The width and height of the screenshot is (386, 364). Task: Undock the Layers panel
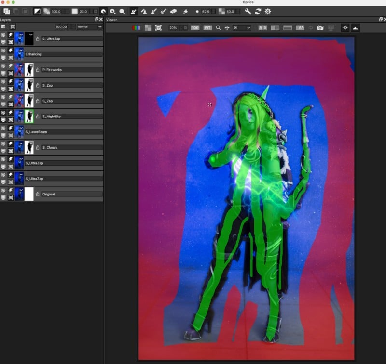click(x=96, y=19)
